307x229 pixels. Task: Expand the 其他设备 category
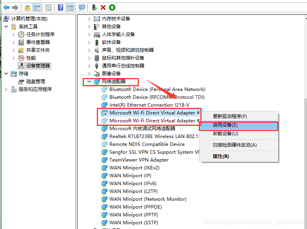pos(89,27)
